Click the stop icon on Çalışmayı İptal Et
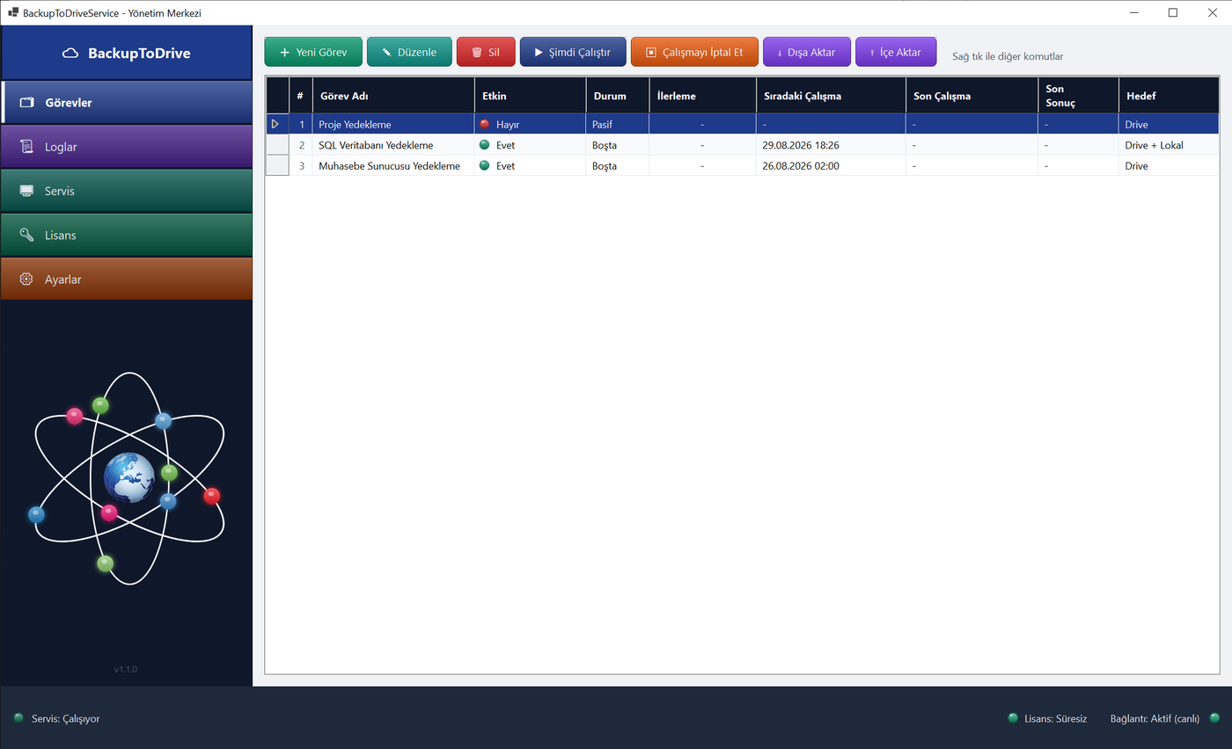Viewport: 1232px width, 749px height. [x=651, y=53]
